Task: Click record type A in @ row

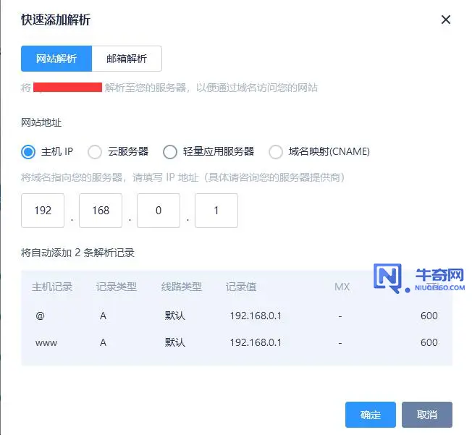Action: pyautogui.click(x=103, y=316)
